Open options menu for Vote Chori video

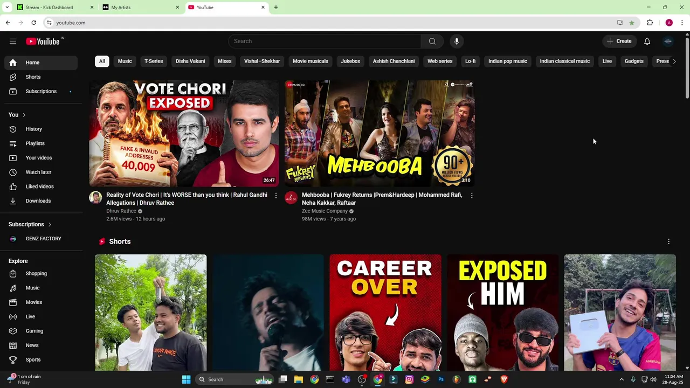(x=276, y=196)
